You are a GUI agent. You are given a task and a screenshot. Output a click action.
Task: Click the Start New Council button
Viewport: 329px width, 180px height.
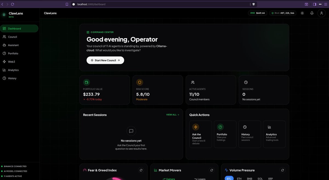click(x=105, y=60)
